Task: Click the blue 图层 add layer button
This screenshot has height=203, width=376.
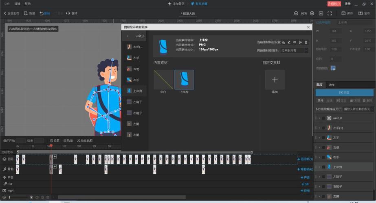Action: tap(344, 93)
